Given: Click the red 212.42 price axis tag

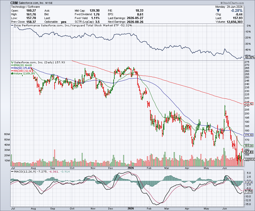Looking at the screenshot, I should tap(249, 104).
